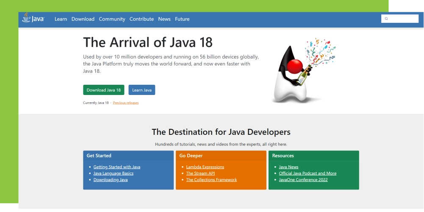This screenshot has height=212, width=424.
Task: Open JavaOne Conference 2022 link
Action: [303, 180]
